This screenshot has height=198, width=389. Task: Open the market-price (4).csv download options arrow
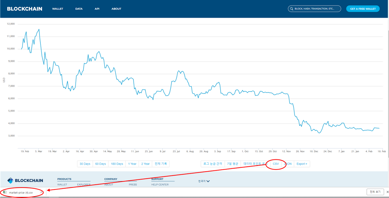pyautogui.click(x=41, y=192)
